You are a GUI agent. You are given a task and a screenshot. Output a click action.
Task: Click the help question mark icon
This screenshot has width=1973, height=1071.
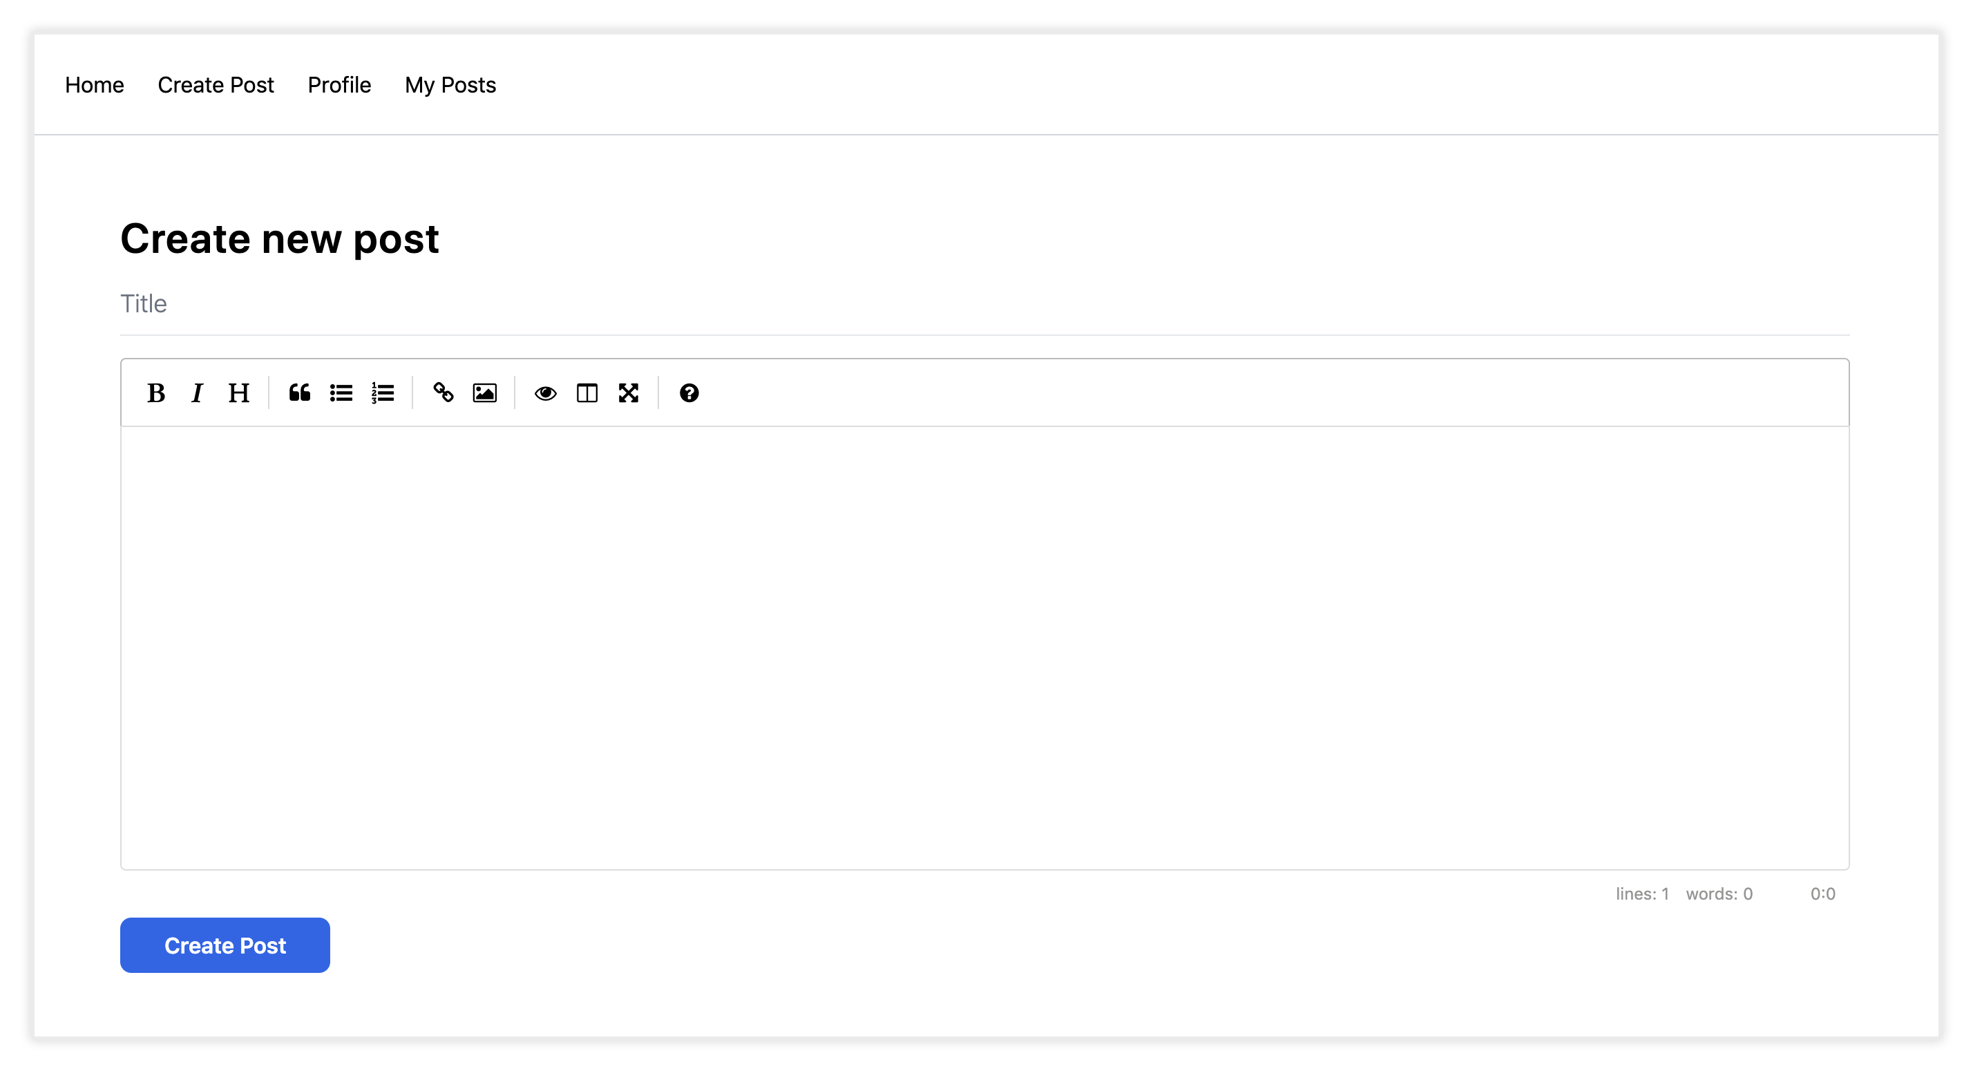[x=689, y=392]
